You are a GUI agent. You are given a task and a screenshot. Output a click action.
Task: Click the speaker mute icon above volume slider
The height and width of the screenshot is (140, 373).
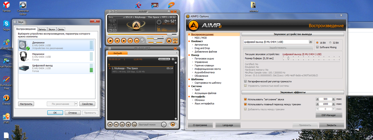coord(163,37)
